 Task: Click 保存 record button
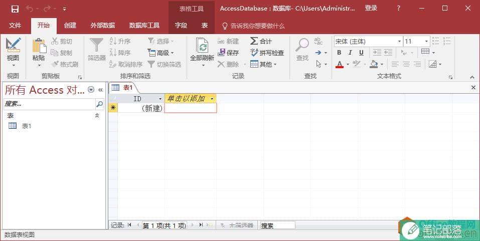pyautogui.click(x=228, y=53)
